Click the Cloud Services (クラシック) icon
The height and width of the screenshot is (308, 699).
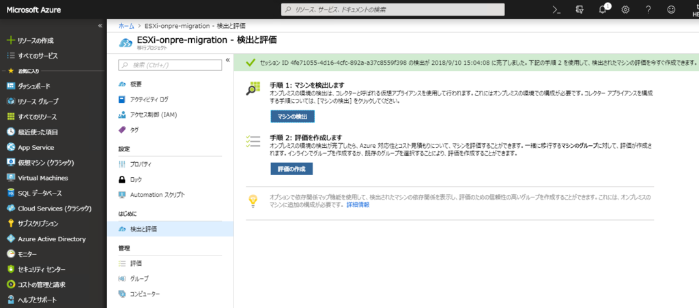coord(11,209)
